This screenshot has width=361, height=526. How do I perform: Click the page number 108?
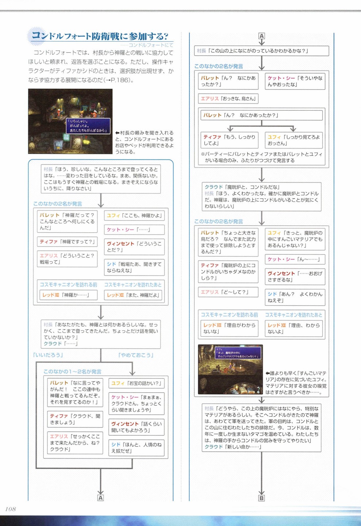coord(11,509)
